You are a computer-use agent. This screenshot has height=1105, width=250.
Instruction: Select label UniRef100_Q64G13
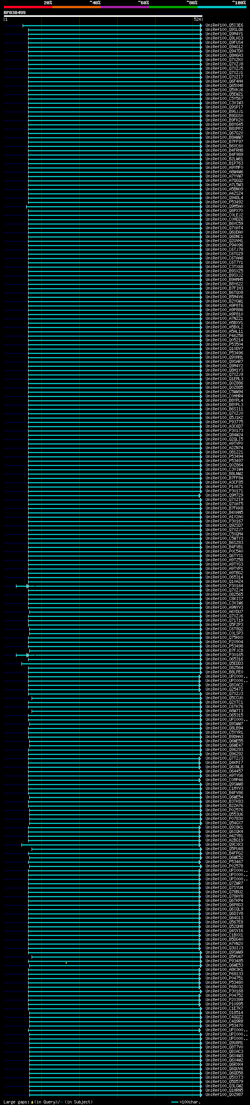224,918
